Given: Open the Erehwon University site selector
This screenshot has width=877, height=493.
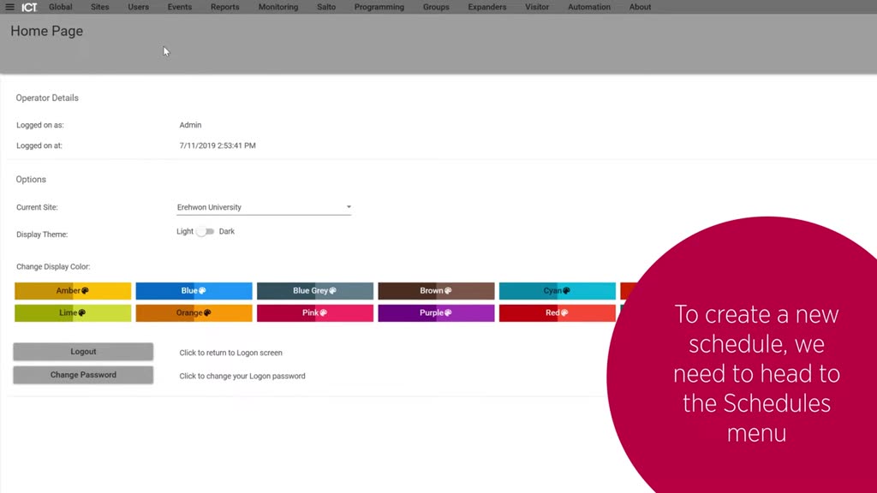Looking at the screenshot, I should 264,207.
